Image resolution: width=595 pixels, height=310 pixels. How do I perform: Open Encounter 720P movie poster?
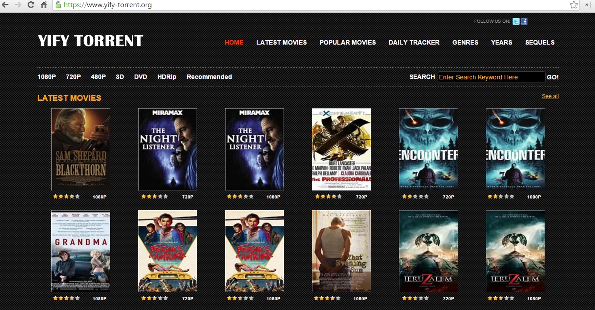pyautogui.click(x=428, y=149)
